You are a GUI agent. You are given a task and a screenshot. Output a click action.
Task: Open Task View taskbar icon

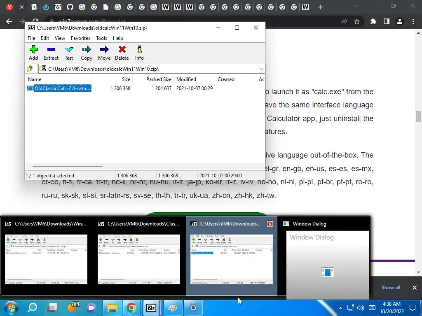click(52, 307)
